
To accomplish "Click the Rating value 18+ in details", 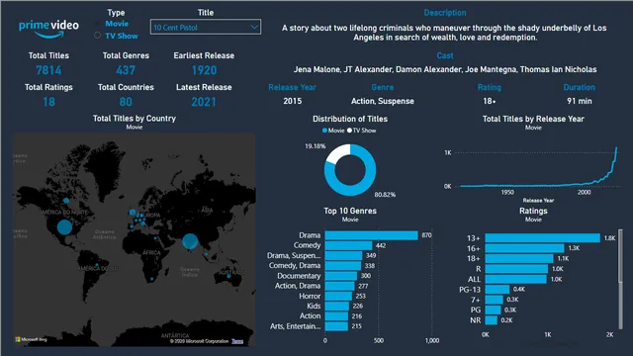I will click(490, 101).
